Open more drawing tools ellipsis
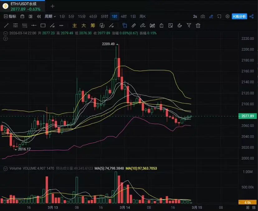 click(61, 25)
